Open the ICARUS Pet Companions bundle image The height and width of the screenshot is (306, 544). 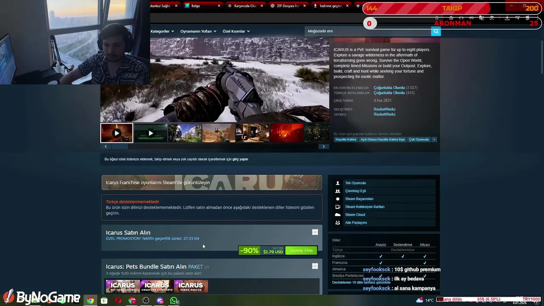[x=122, y=286]
